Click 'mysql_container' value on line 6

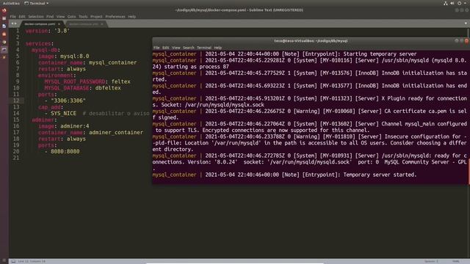coord(112,62)
